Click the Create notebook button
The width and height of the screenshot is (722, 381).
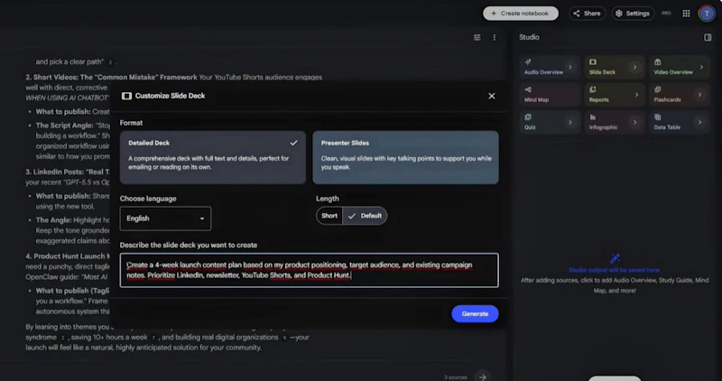(x=521, y=14)
